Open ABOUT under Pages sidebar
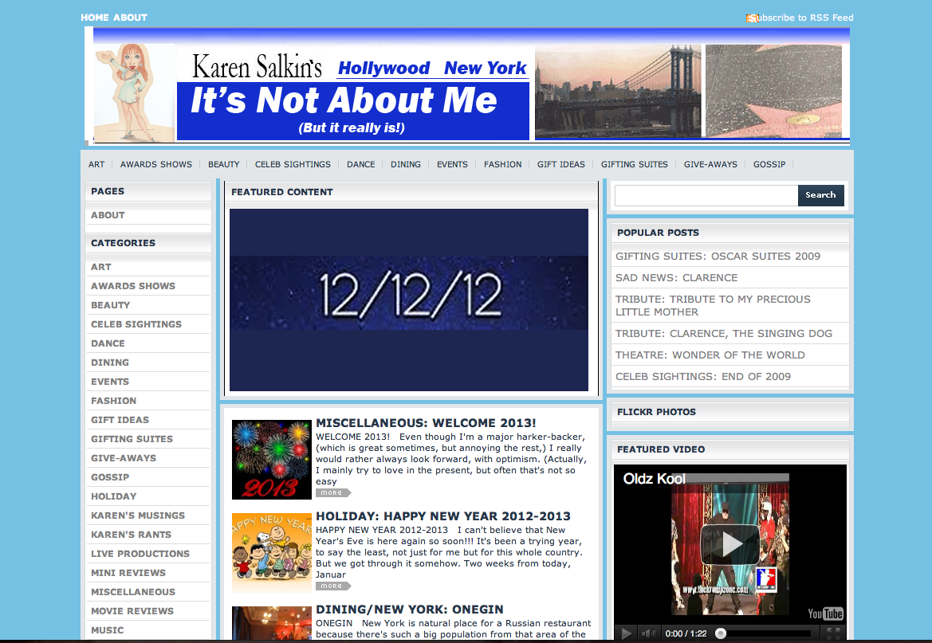Screen dimensions: 932x643 click(x=108, y=215)
